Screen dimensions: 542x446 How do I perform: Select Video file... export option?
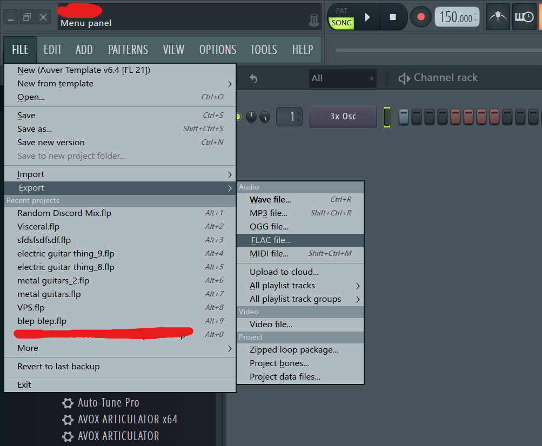(300, 325)
